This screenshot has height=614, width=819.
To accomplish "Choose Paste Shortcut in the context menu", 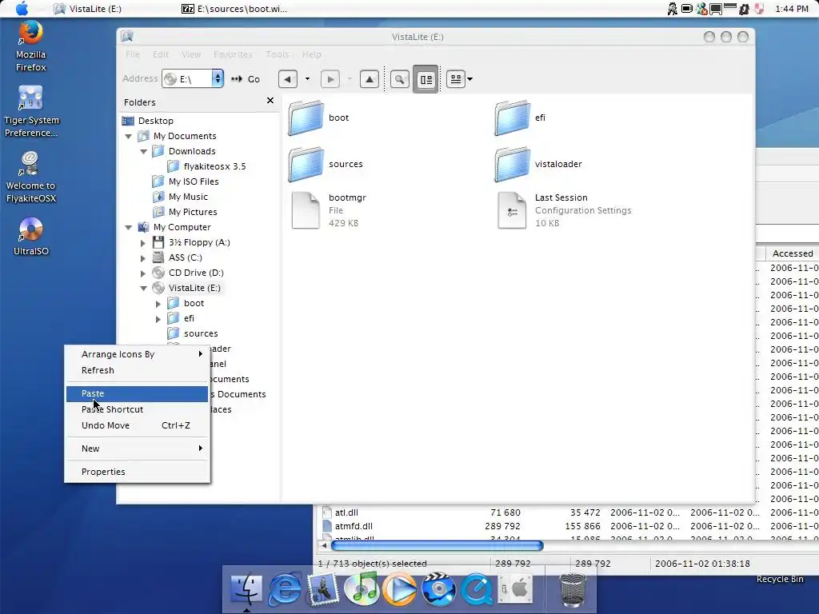I will tap(137, 410).
